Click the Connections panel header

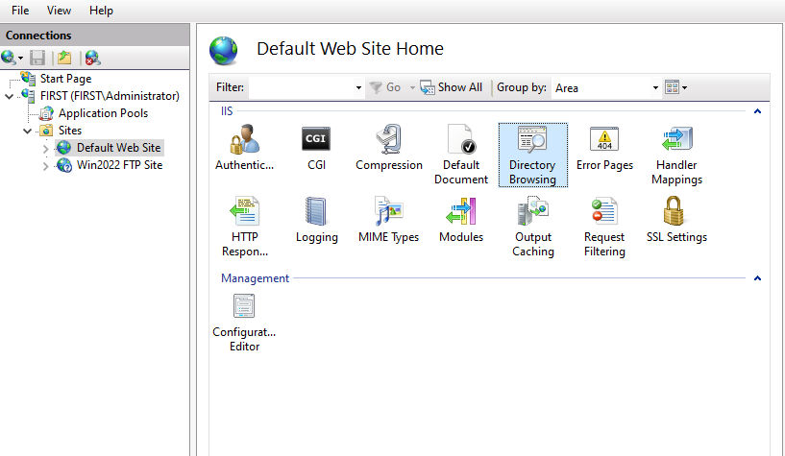(x=95, y=35)
